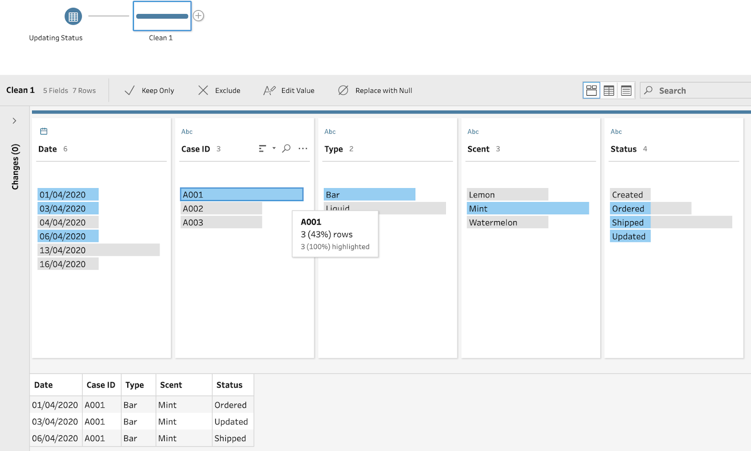Select the A003 Case ID value
The image size is (751, 451).
point(221,222)
